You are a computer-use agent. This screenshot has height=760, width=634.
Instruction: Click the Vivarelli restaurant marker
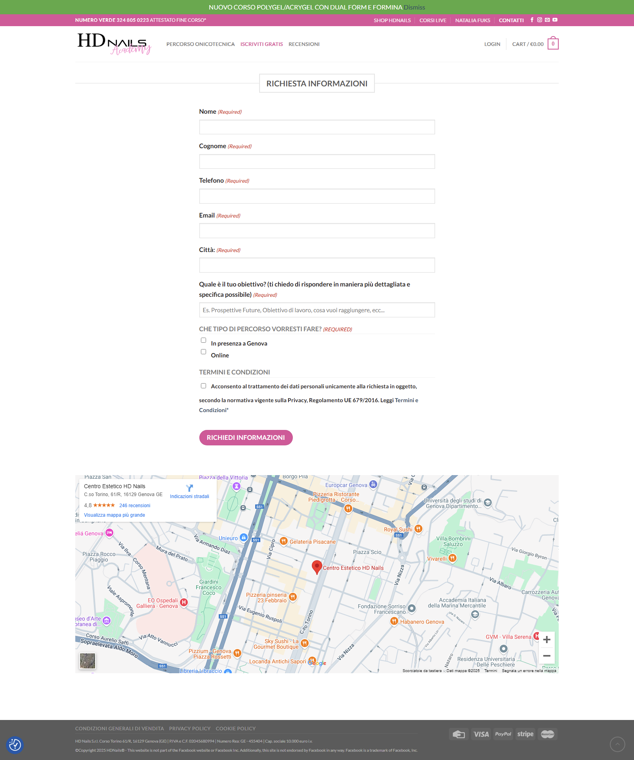[x=453, y=558]
